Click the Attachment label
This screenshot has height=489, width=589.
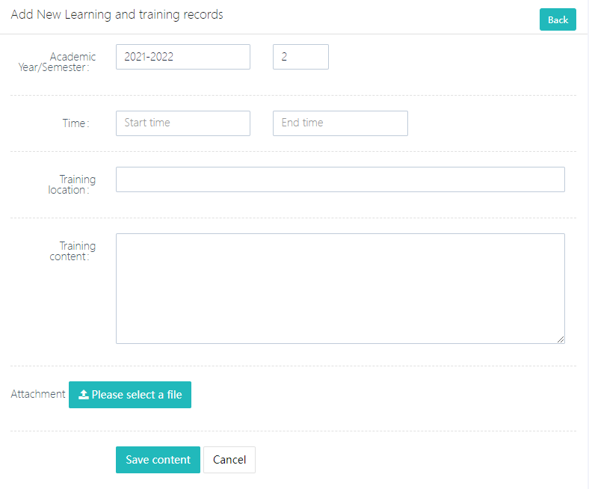tap(38, 394)
